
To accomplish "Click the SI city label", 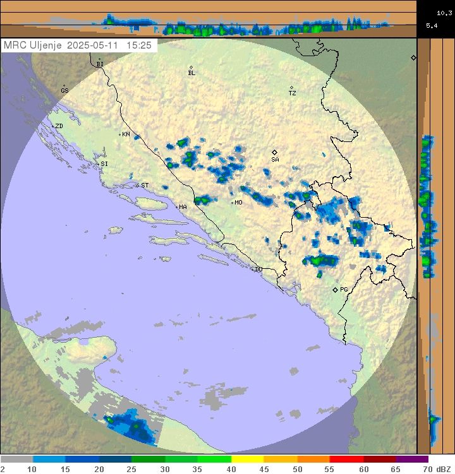I will 104,164.
